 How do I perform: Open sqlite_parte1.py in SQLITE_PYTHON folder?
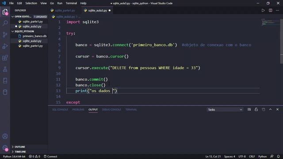(x=29, y=46)
